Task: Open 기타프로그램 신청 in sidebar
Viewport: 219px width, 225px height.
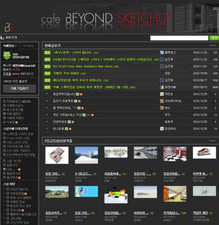Action: 18,147
